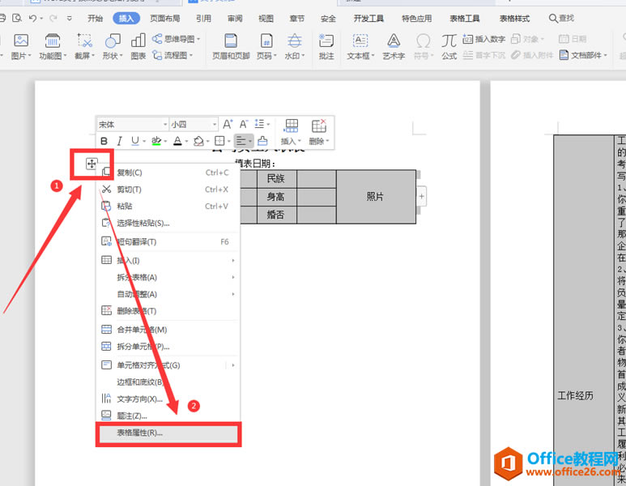The height and width of the screenshot is (486, 626).
Task: Open the font color dropdown arrow
Action: tap(186, 142)
